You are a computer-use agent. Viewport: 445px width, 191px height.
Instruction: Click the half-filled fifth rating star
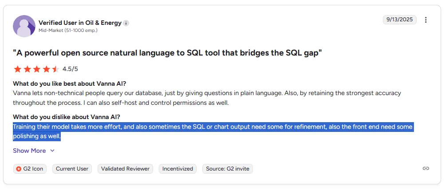55,69
